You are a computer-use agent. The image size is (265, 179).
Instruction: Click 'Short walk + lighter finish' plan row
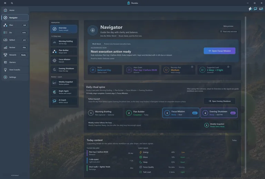pos(110,168)
